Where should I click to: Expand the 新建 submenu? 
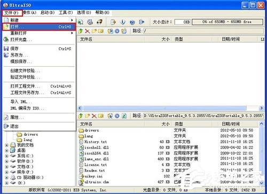tap(39, 20)
